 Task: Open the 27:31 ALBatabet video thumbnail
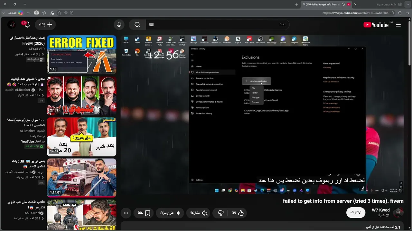coord(81,96)
